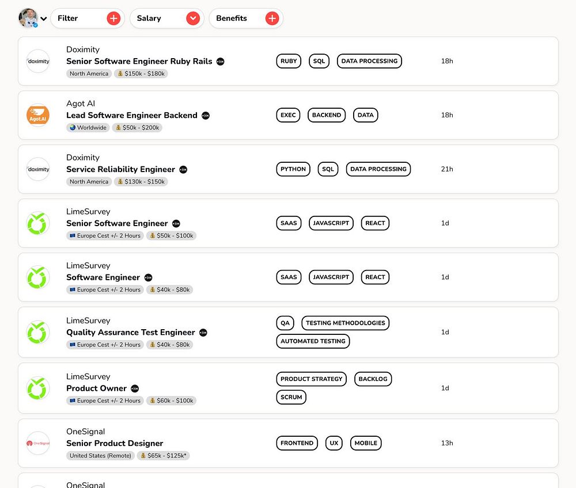Image resolution: width=576 pixels, height=488 pixels.
Task: Click badge icon after Service Reliability Engineer
Action: coord(183,170)
